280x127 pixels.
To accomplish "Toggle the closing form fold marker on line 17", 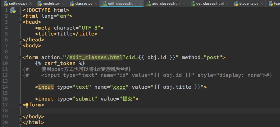I will [x=20, y=105].
